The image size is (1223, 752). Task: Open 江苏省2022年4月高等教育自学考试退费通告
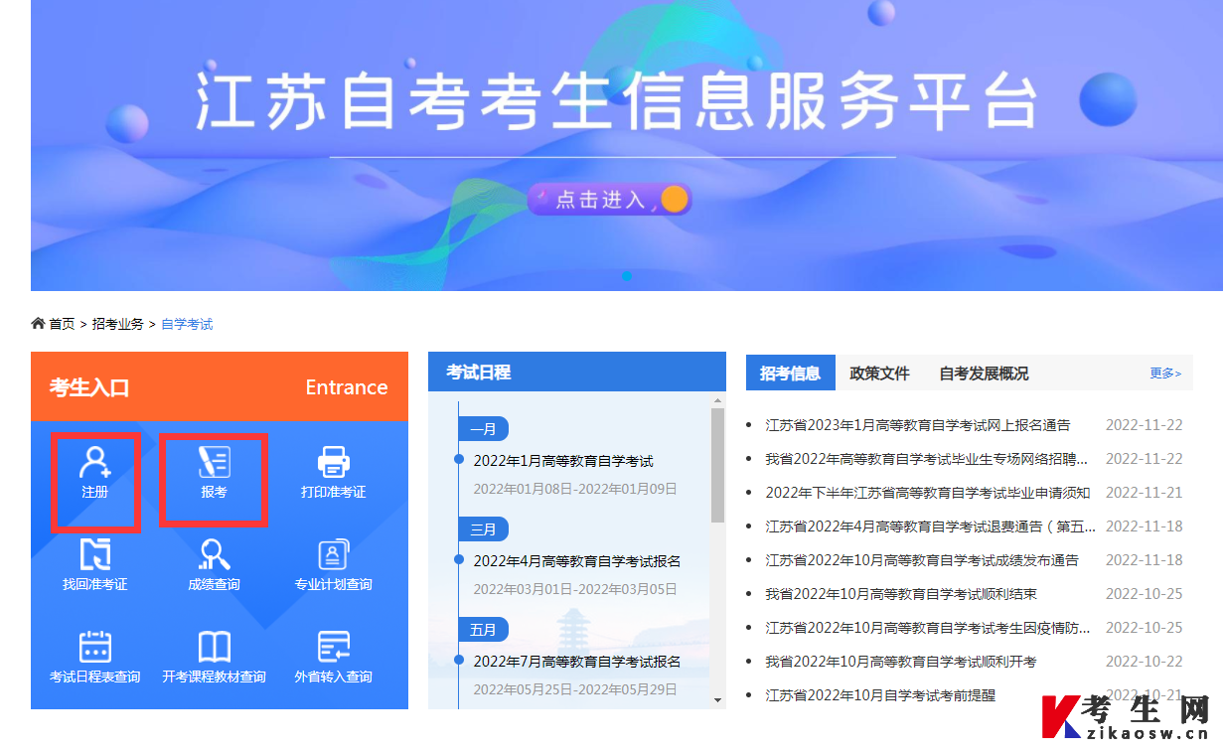coord(931,526)
